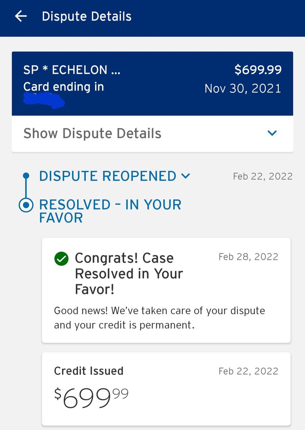Screen dimensions: 305x430
Task: Click the Nov 30, 2021 transaction date
Action: point(243,89)
